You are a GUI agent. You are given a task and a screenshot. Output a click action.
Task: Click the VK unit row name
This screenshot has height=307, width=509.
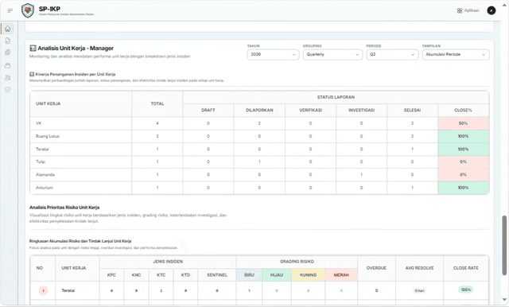click(x=39, y=123)
